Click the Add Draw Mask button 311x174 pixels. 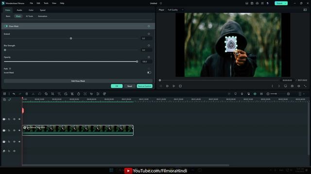pyautogui.click(x=78, y=81)
